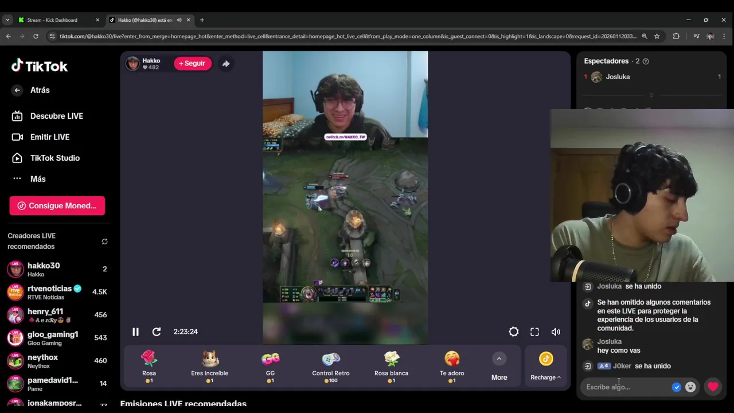
Task: Click Espectadores help icon
Action: point(646,61)
